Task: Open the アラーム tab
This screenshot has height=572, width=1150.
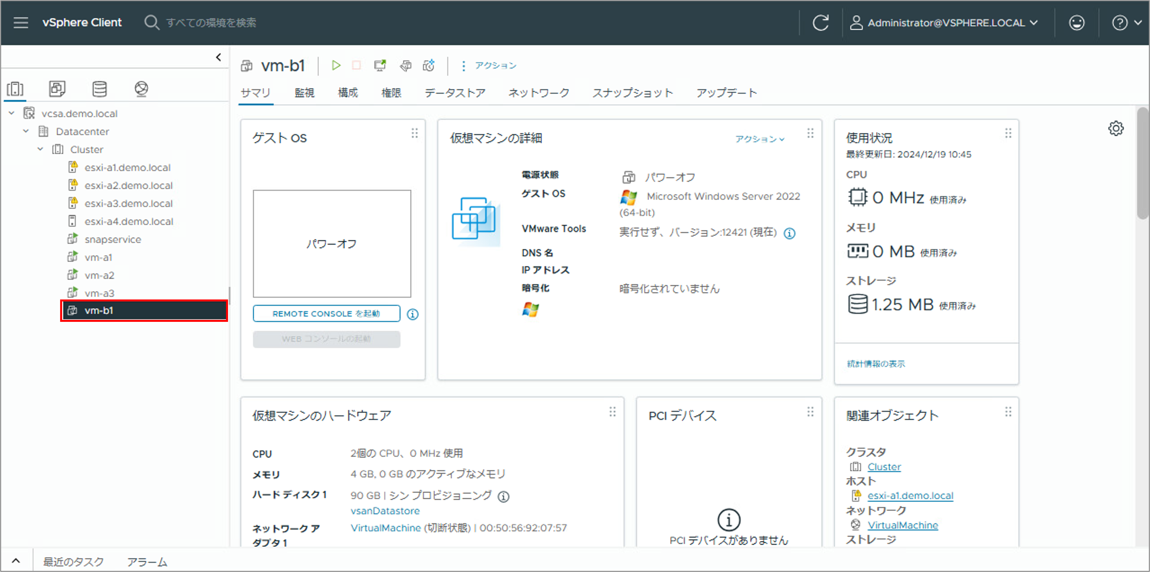Action: [x=147, y=562]
